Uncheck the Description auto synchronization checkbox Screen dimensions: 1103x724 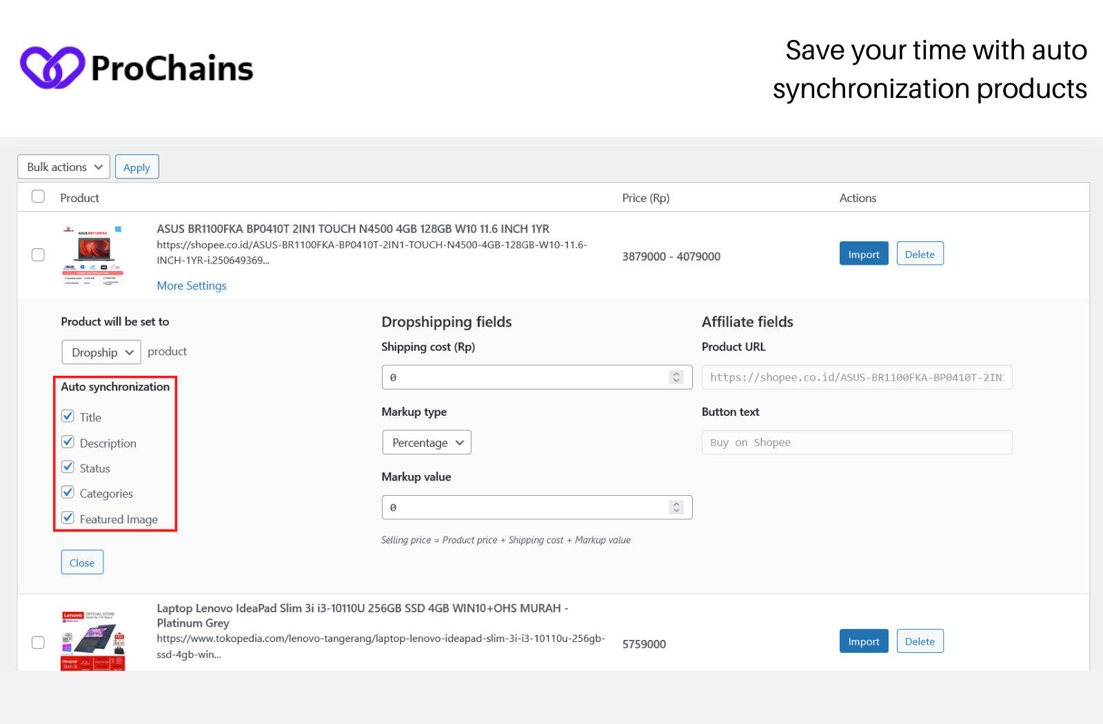click(68, 441)
